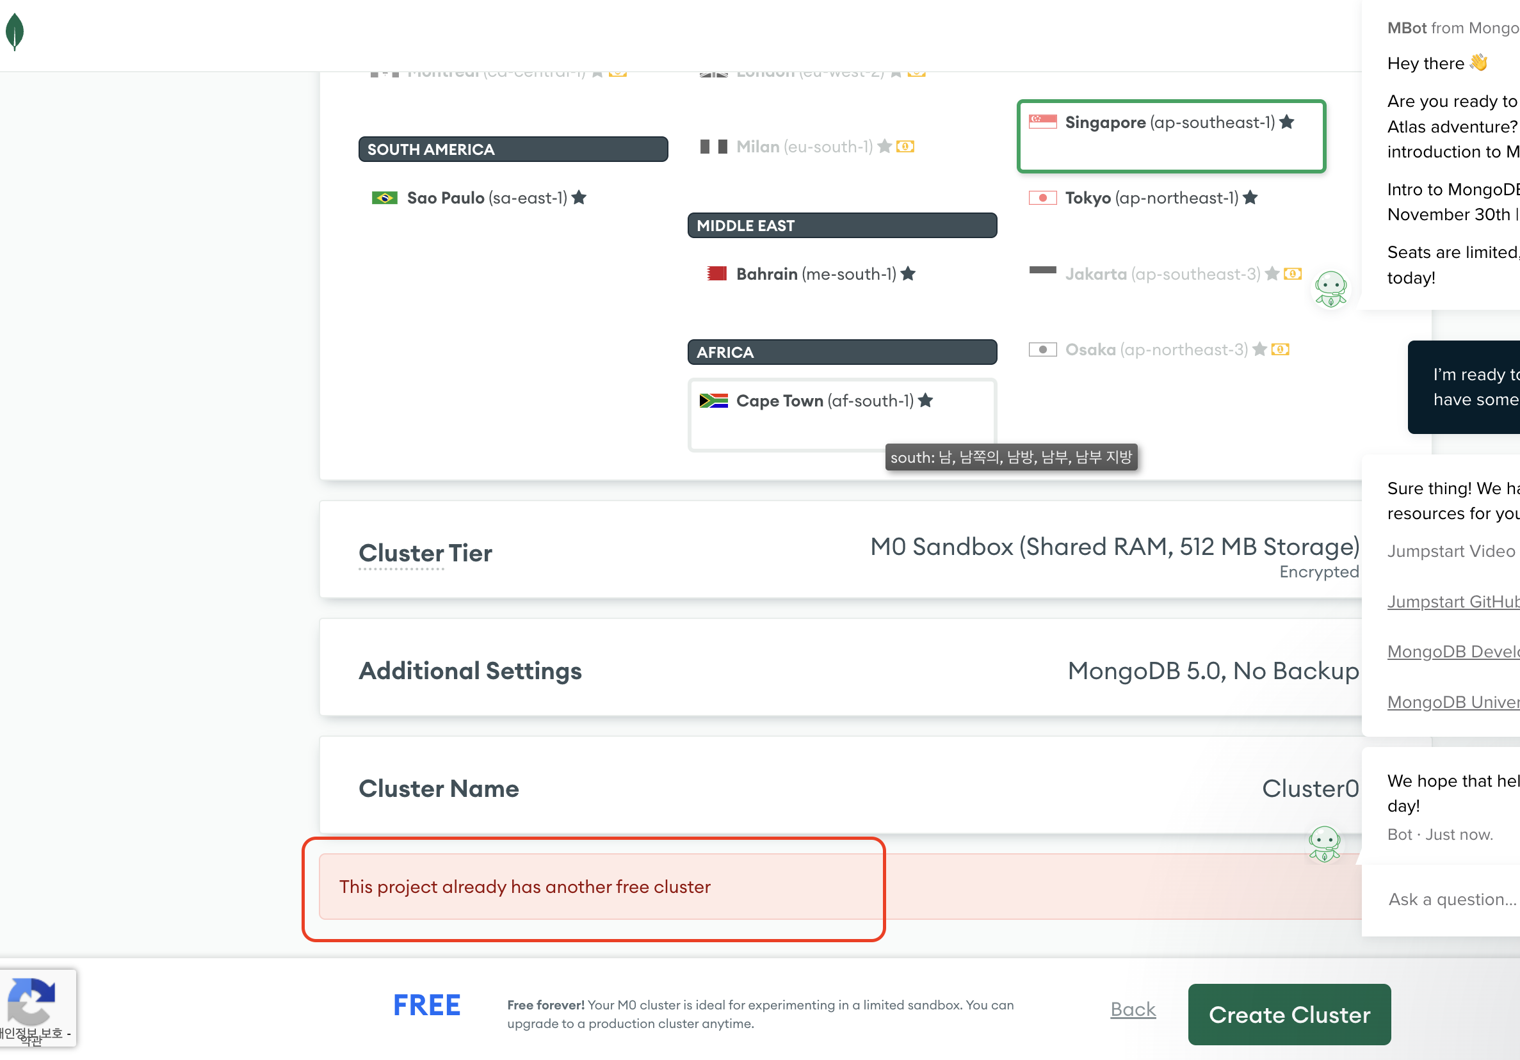The height and width of the screenshot is (1060, 1520).
Task: Click the Brazil flag beside Sao Paulo
Action: (x=385, y=198)
